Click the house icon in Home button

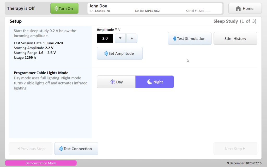coord(238,9)
